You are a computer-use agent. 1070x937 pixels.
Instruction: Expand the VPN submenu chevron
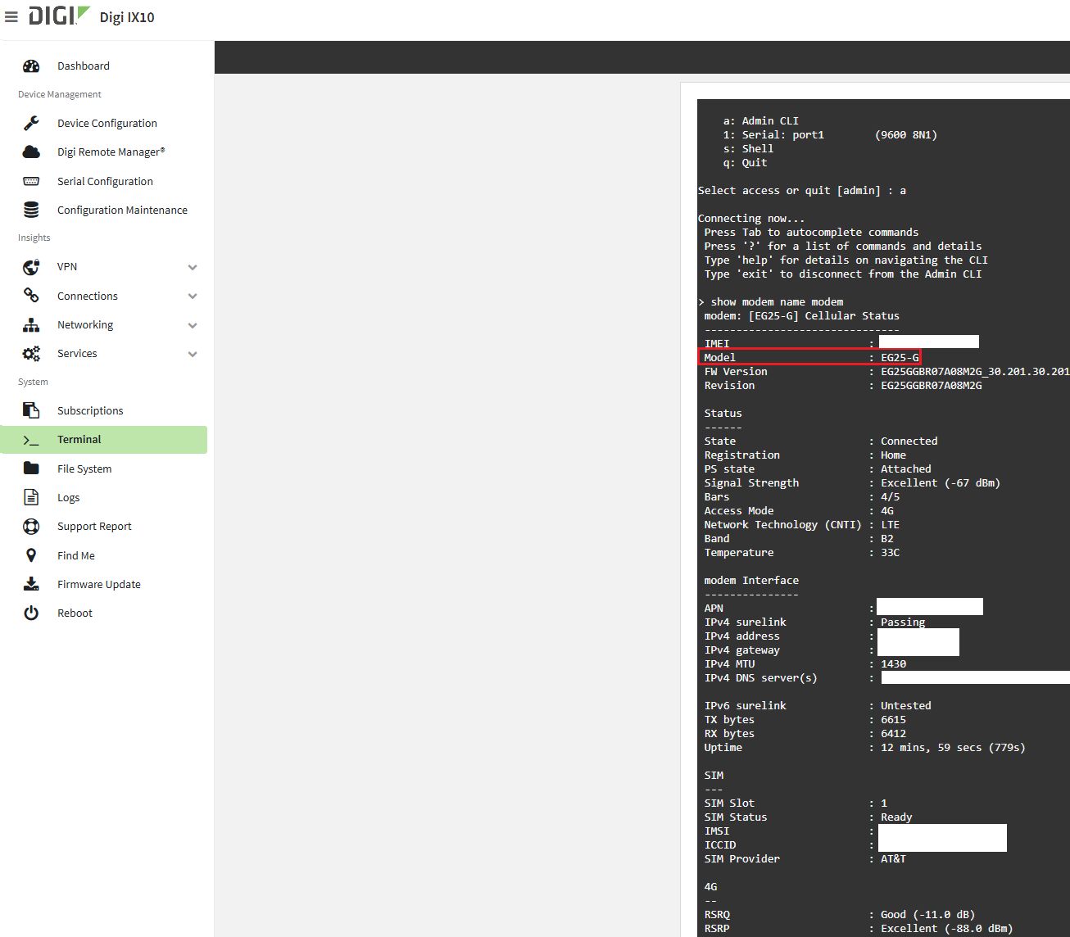(x=193, y=267)
